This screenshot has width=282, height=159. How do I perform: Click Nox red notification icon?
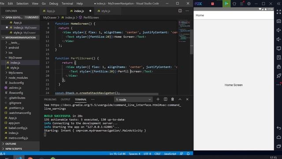pos(212,4)
